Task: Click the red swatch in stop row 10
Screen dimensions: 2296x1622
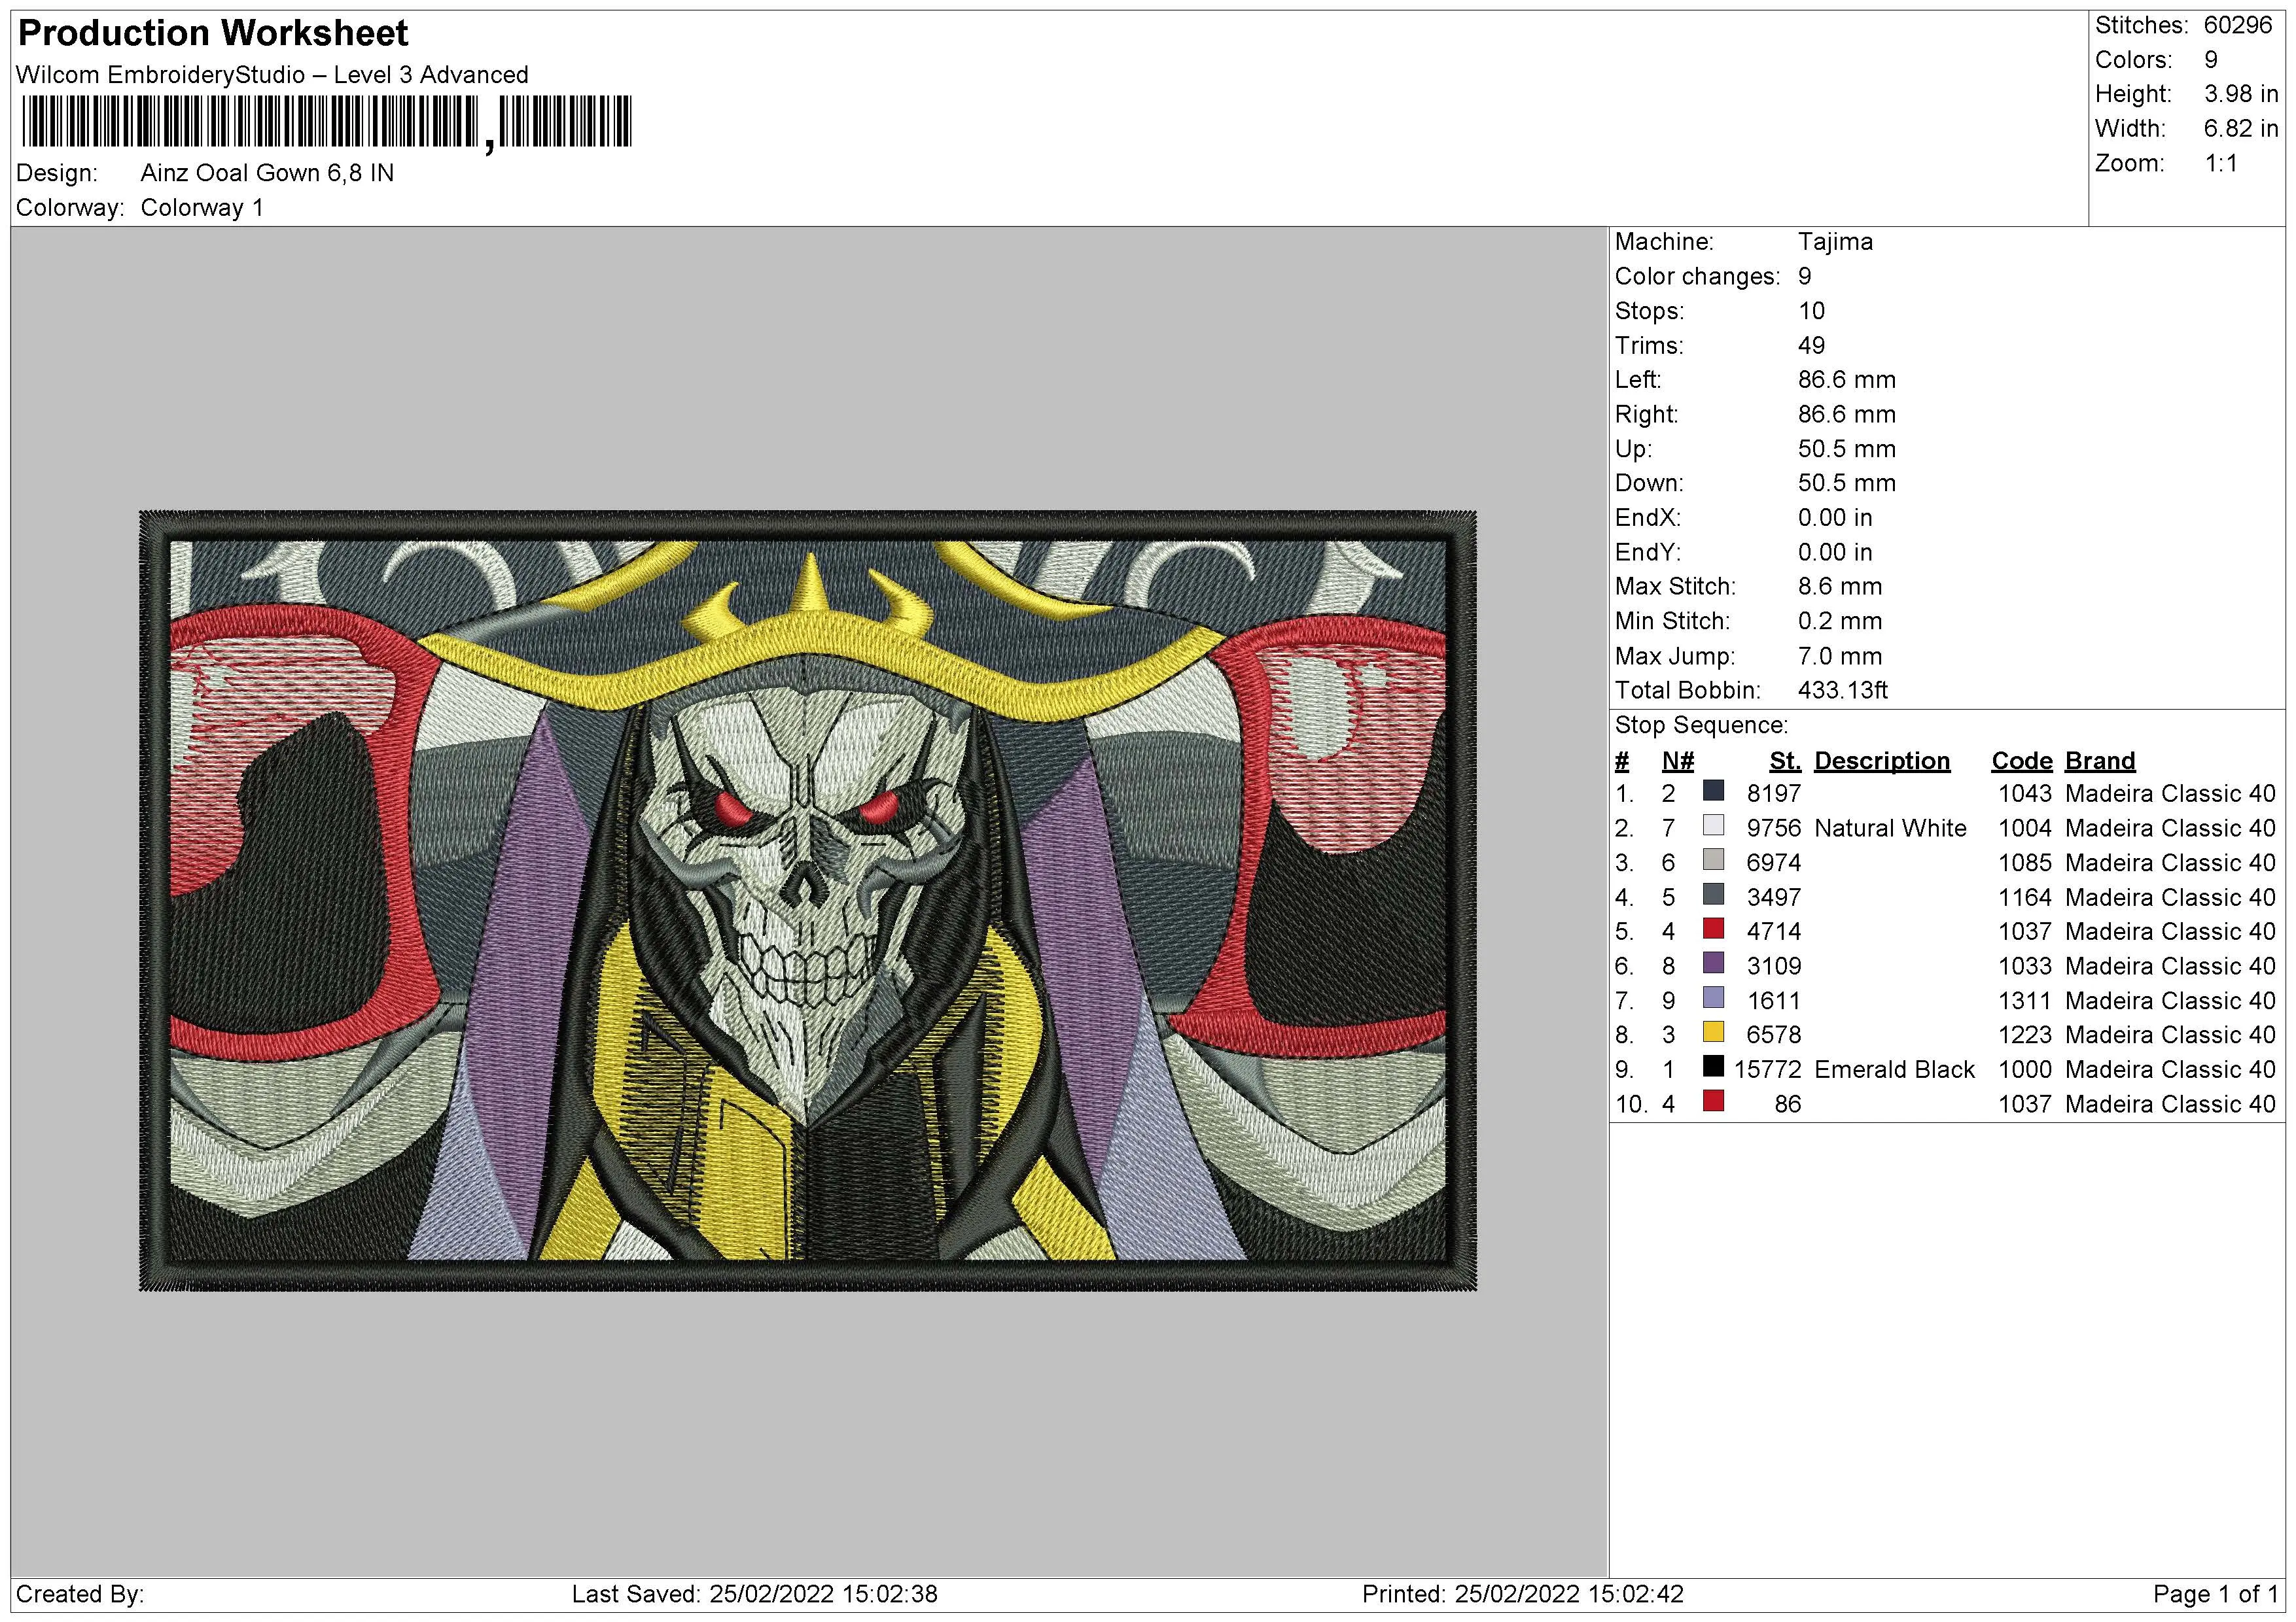Action: coord(1713,1101)
